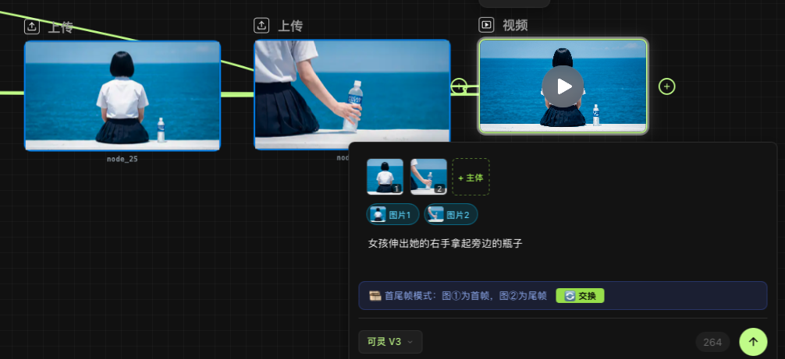Viewport: 785px width, 359px height.
Task: Click the 图片1 tag chip
Action: pyautogui.click(x=392, y=214)
